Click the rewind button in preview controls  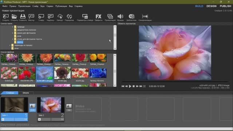(x=126, y=86)
